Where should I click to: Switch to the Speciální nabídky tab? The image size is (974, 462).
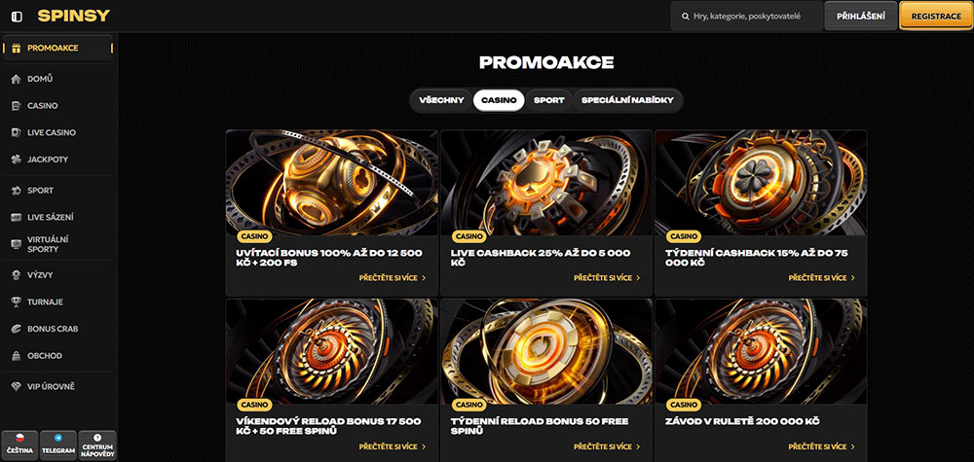(x=627, y=100)
